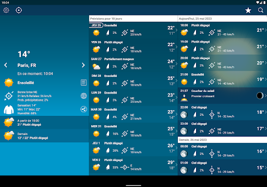Open the globe map icon

coord(83,96)
